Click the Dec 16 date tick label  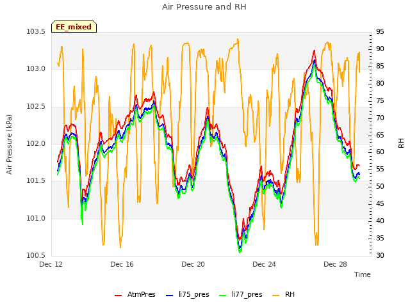(122, 264)
